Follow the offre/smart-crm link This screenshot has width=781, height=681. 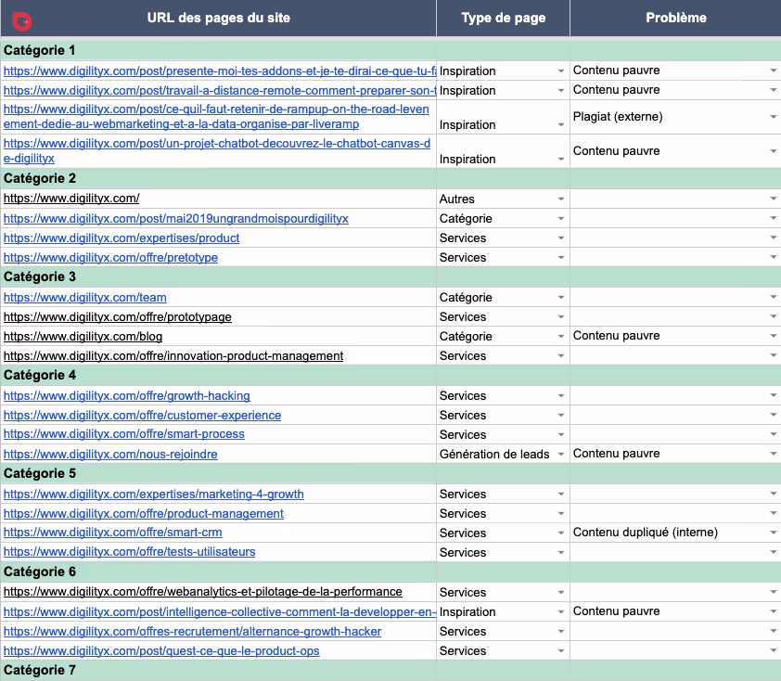tap(112, 532)
